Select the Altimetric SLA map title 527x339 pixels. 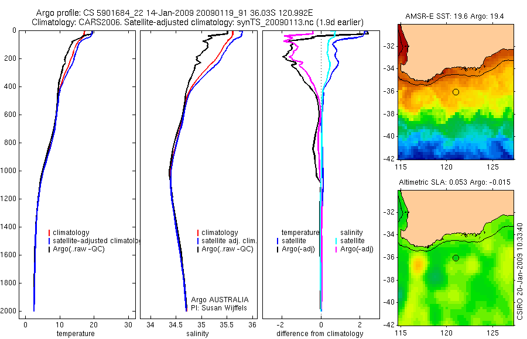point(454,182)
